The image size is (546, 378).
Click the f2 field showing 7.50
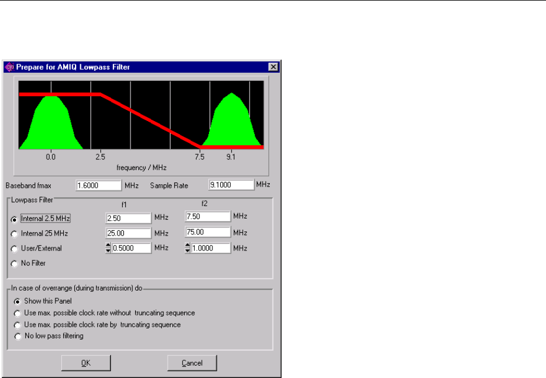(208, 216)
